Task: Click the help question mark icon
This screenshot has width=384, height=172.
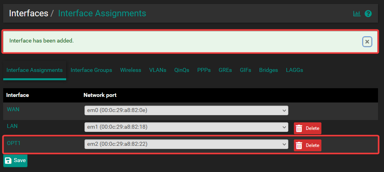Action: tap(368, 14)
